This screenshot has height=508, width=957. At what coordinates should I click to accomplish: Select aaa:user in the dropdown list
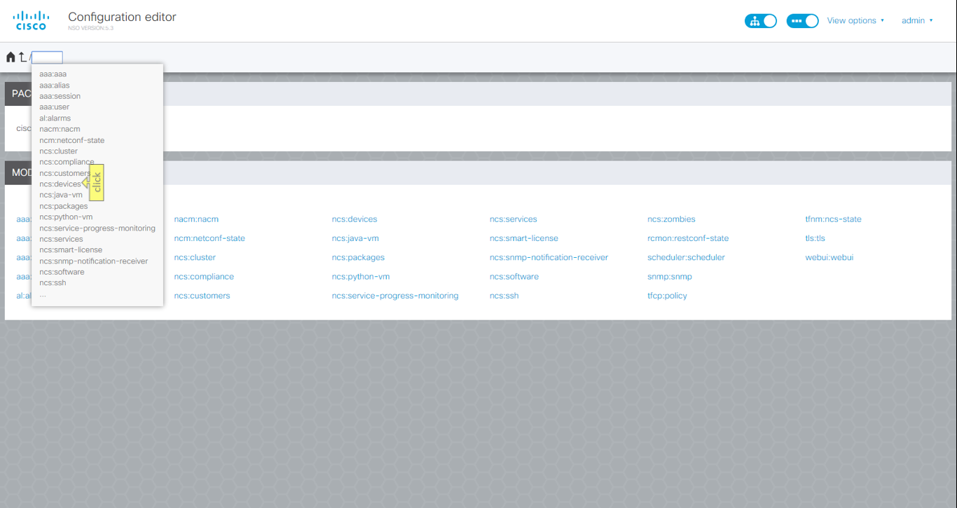(55, 107)
